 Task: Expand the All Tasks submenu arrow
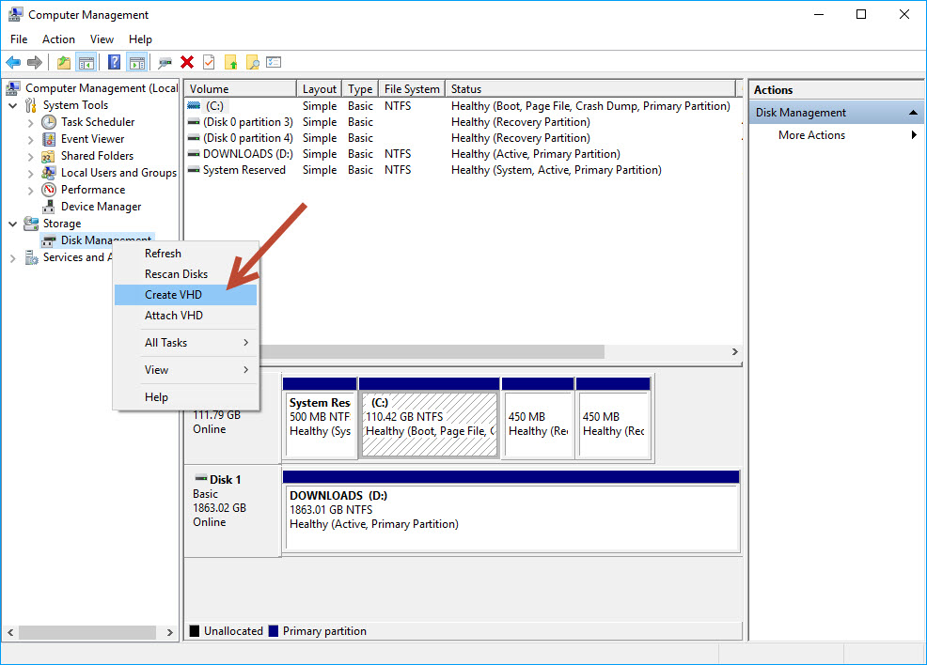tap(244, 342)
